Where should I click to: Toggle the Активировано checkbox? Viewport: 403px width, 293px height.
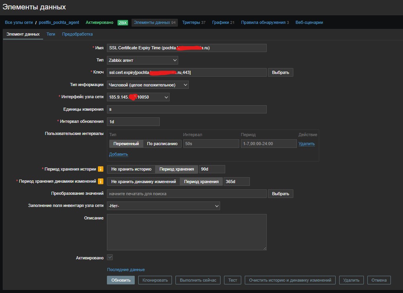tap(110, 257)
